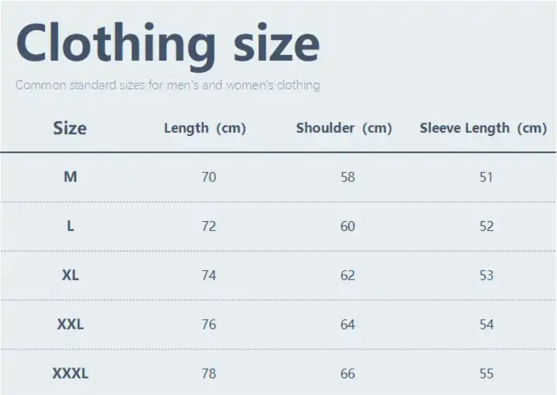Click sleeve length value 51
This screenshot has width=557, height=395.
(x=486, y=177)
